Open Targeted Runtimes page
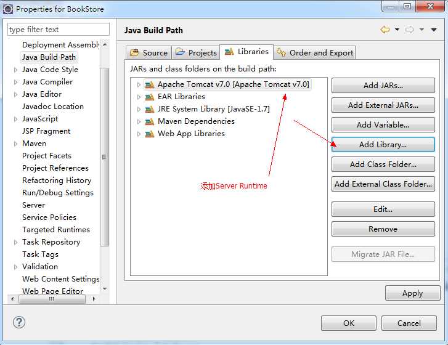 coord(55,230)
